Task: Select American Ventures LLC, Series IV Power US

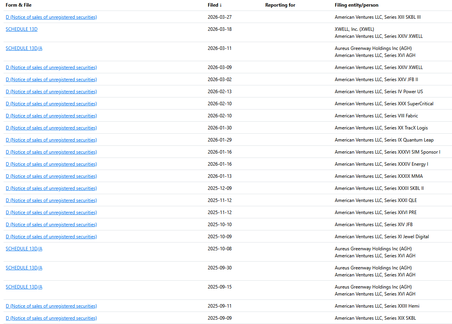Action: [x=379, y=92]
